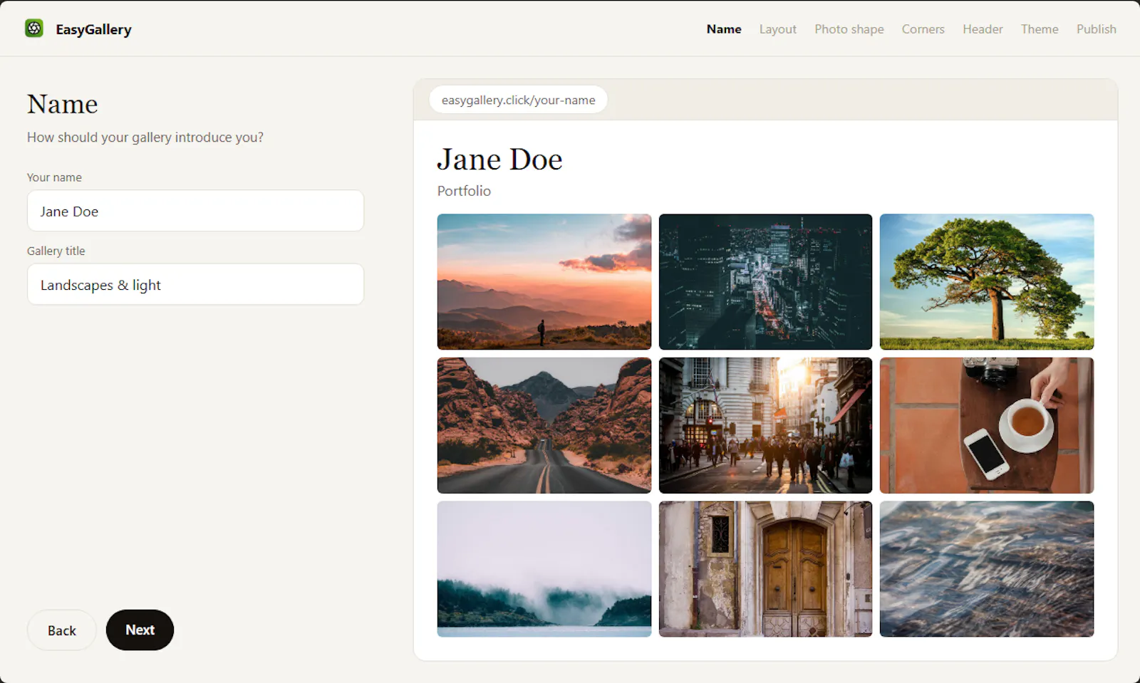The image size is (1140, 683).
Task: Click the Next button
Action: point(140,630)
